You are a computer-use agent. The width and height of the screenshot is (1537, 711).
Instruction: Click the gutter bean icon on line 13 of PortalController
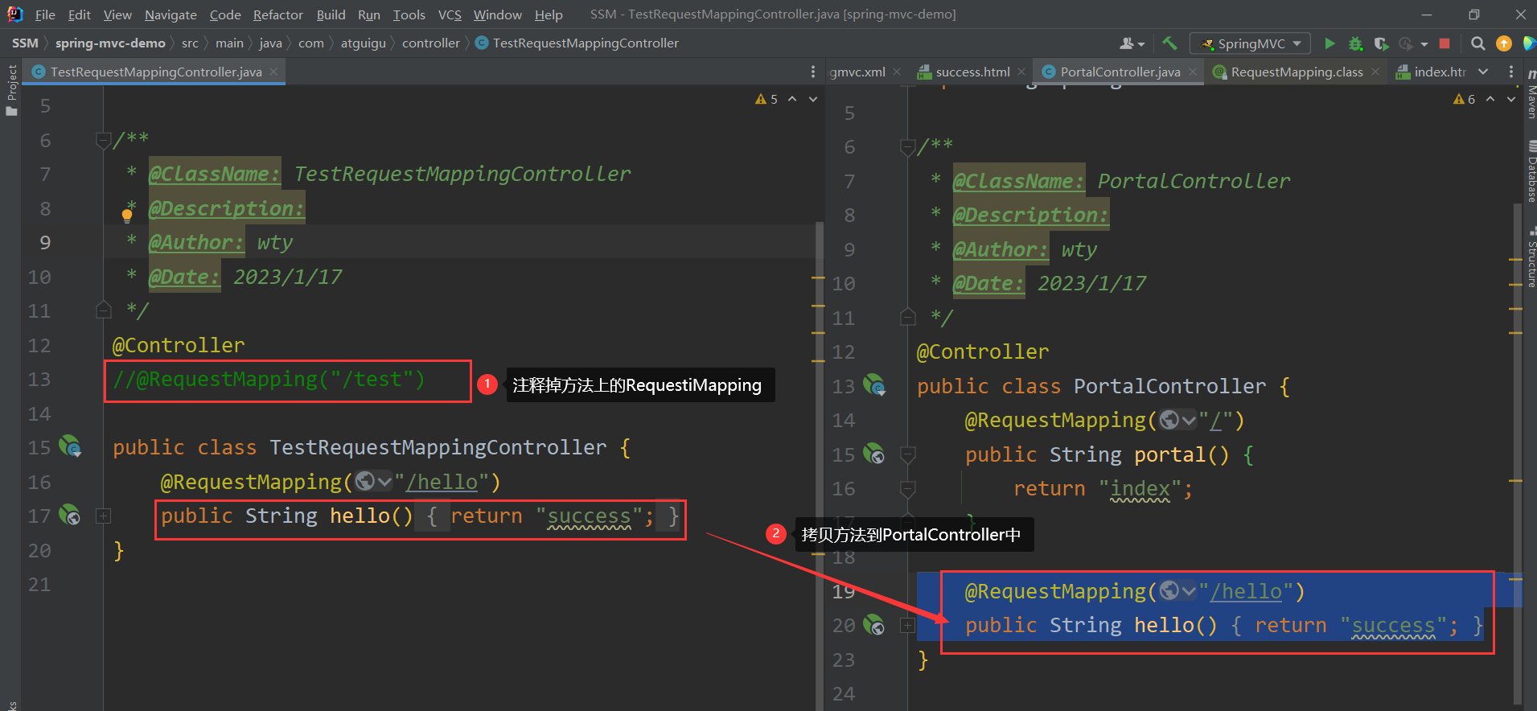874,385
